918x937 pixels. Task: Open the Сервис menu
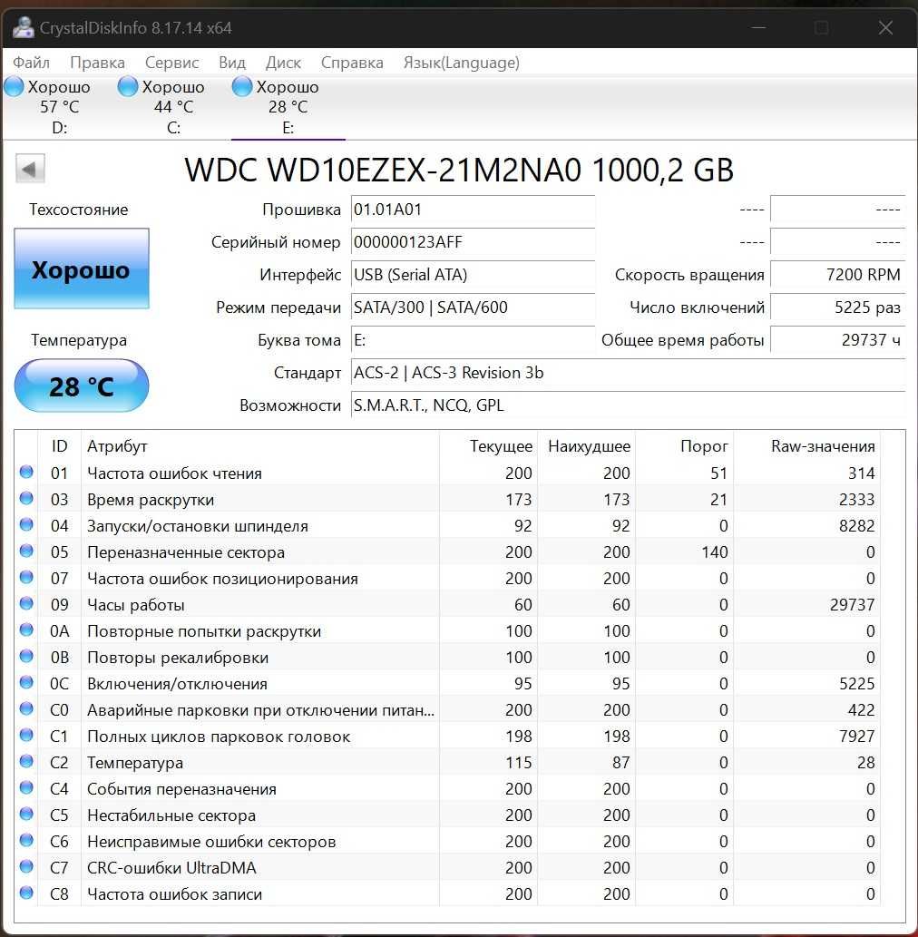(x=171, y=63)
